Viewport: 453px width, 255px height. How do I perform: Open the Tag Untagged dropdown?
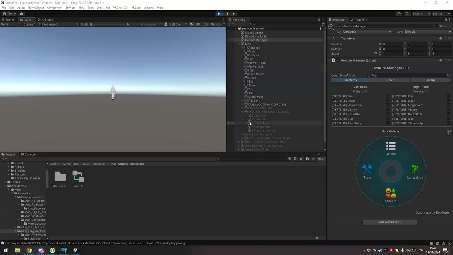click(x=367, y=32)
